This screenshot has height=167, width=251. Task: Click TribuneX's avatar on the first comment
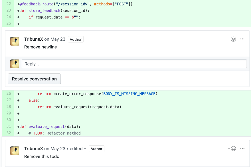(15, 41)
